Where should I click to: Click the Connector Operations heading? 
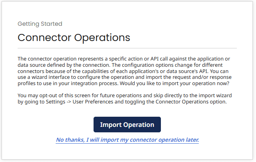tap(74, 37)
